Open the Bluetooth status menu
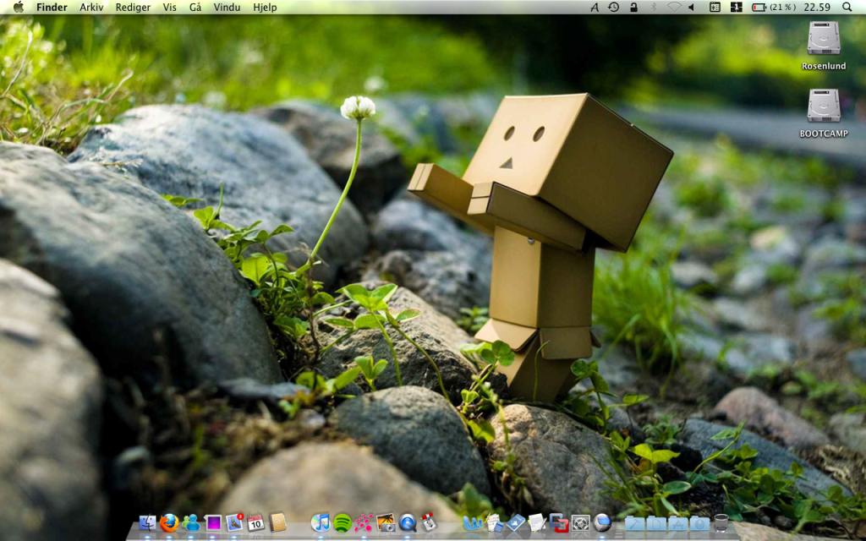The image size is (866, 541). click(654, 7)
